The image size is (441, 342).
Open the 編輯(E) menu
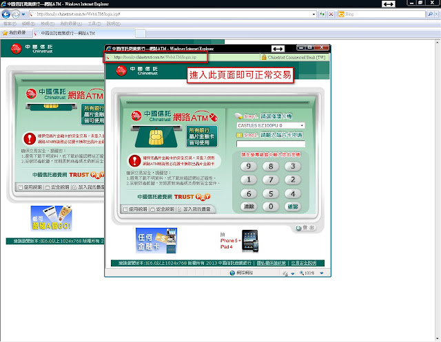28,24
